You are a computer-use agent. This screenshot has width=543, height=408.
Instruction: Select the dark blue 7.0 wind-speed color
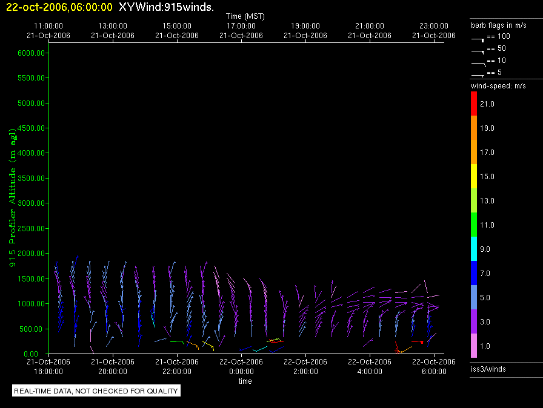(x=474, y=274)
